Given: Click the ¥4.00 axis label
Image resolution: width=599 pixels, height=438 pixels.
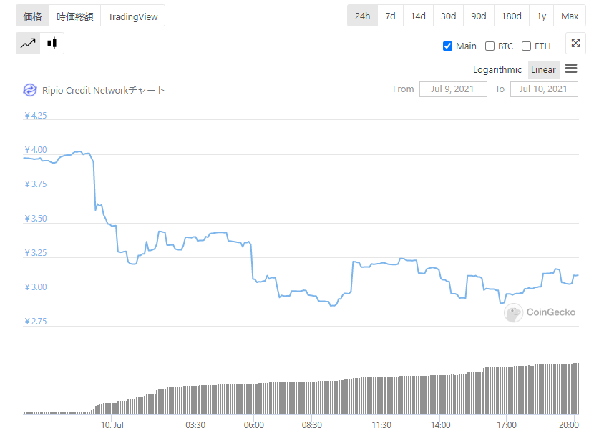Looking at the screenshot, I should coord(36,150).
